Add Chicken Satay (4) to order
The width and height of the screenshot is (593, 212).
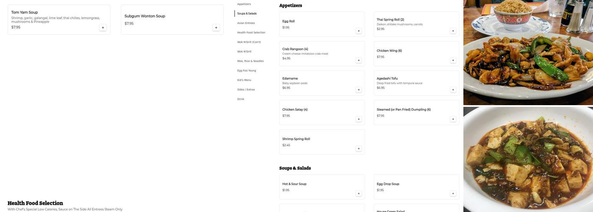358,119
